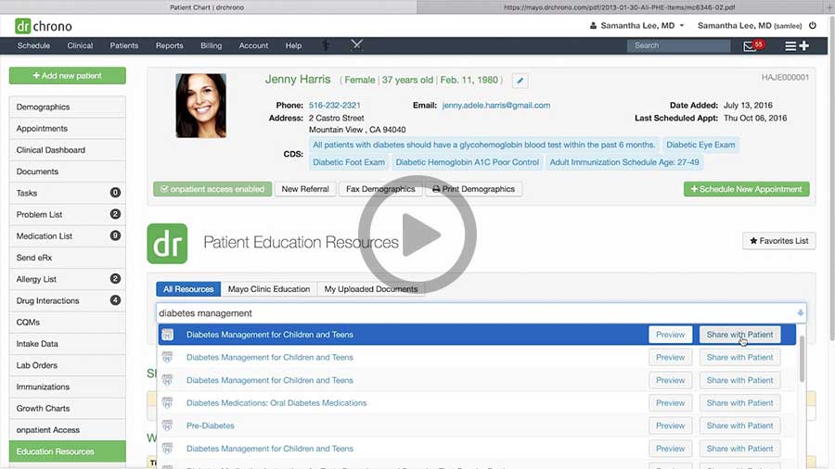Click Jenny Harris's patient photo
Image resolution: width=835 pixels, height=469 pixels.
200,106
